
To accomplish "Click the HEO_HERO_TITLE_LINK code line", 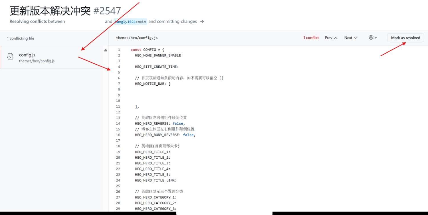I will [156, 180].
